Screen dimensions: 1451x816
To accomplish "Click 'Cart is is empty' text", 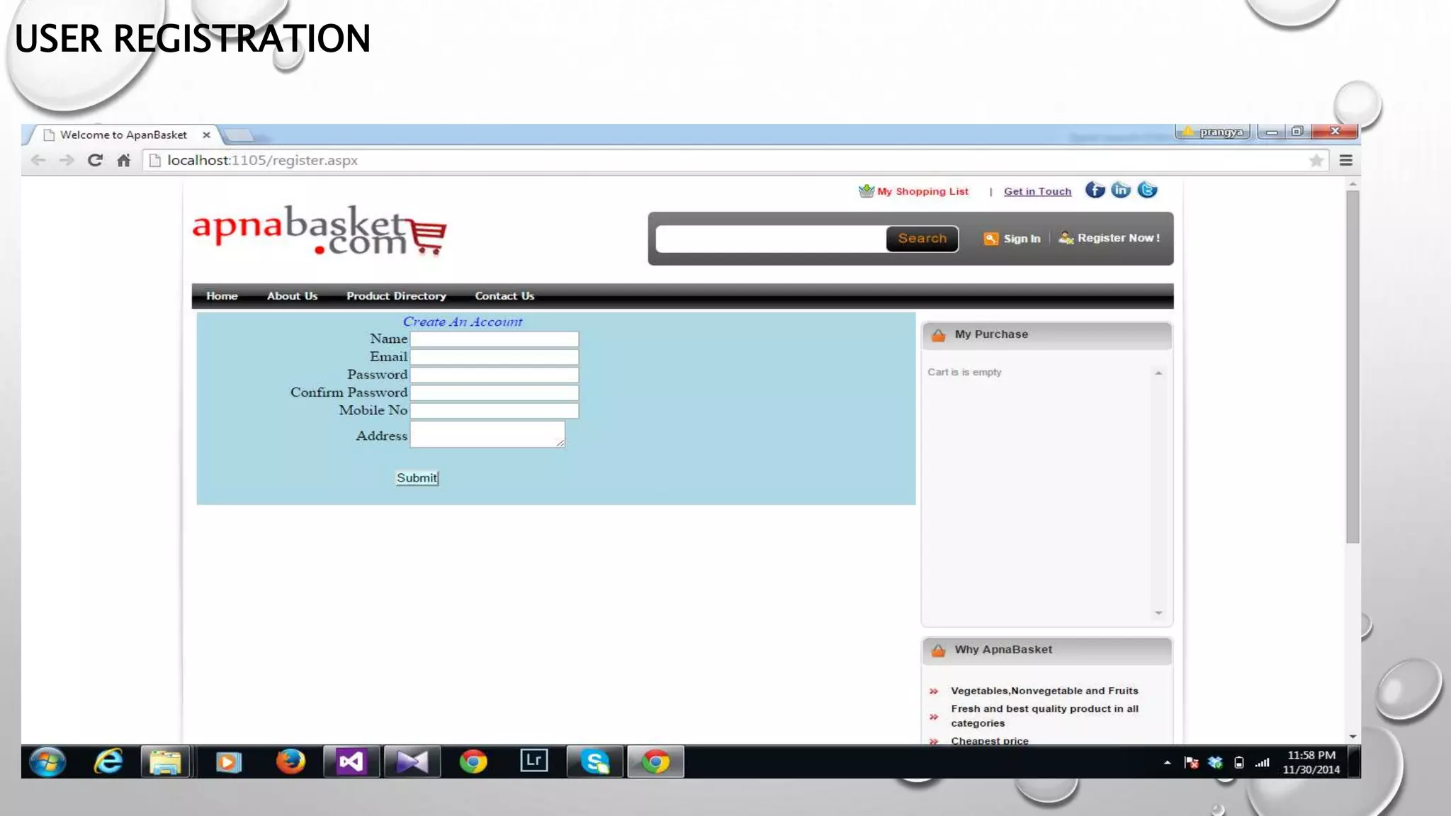I will point(964,372).
